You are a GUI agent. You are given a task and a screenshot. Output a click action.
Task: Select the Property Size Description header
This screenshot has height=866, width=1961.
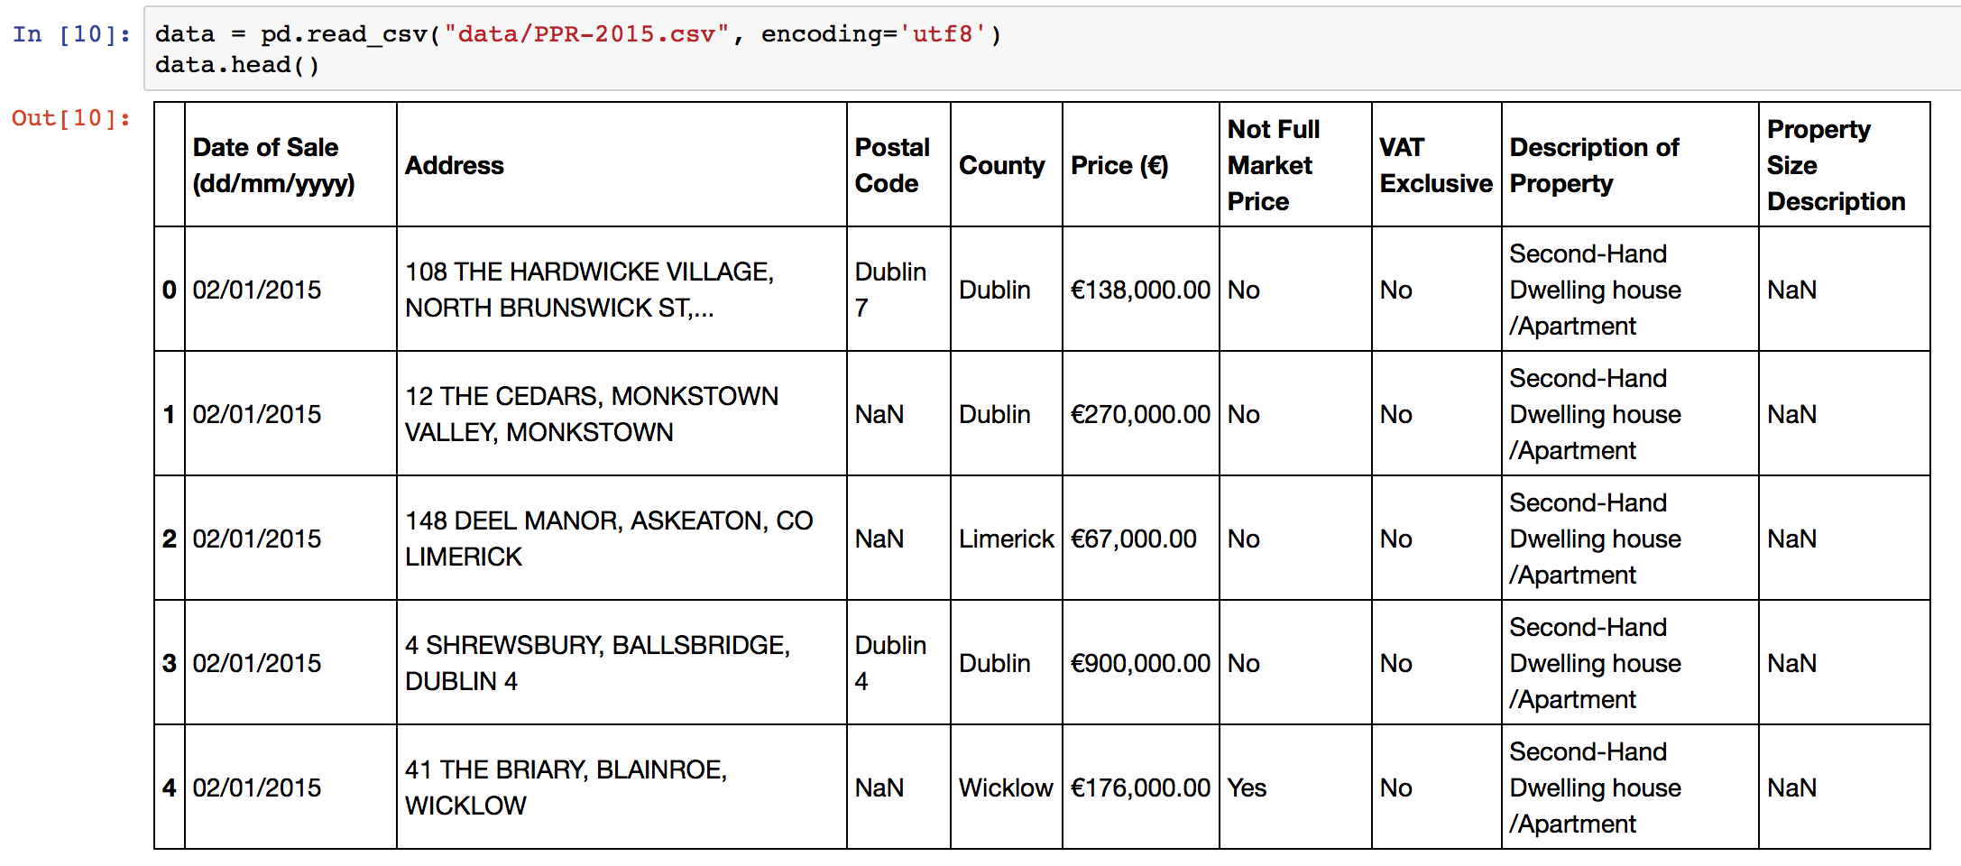tap(1836, 165)
